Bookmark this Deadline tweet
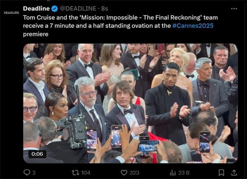 [x=221, y=173]
